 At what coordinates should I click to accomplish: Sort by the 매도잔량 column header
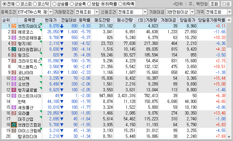(x=102, y=20)
